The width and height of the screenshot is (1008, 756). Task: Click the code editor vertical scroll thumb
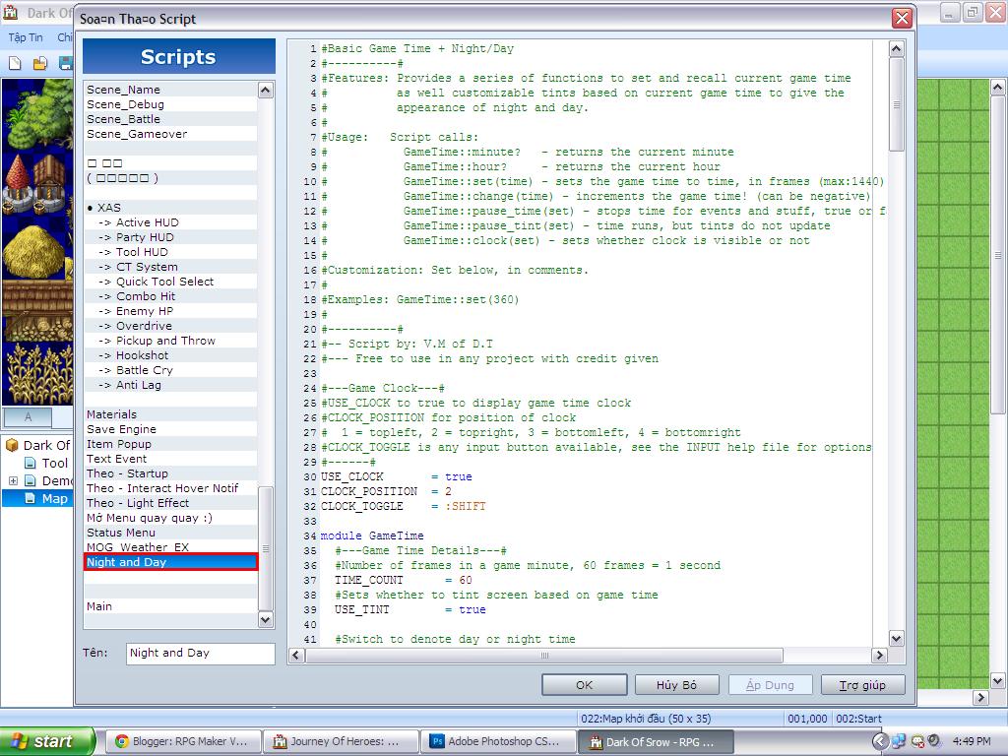(896, 104)
